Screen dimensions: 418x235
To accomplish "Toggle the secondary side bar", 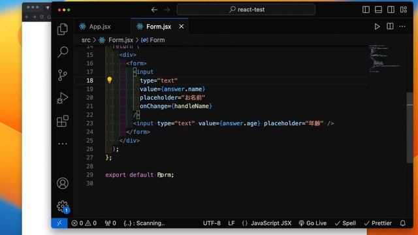I will tap(391, 10).
